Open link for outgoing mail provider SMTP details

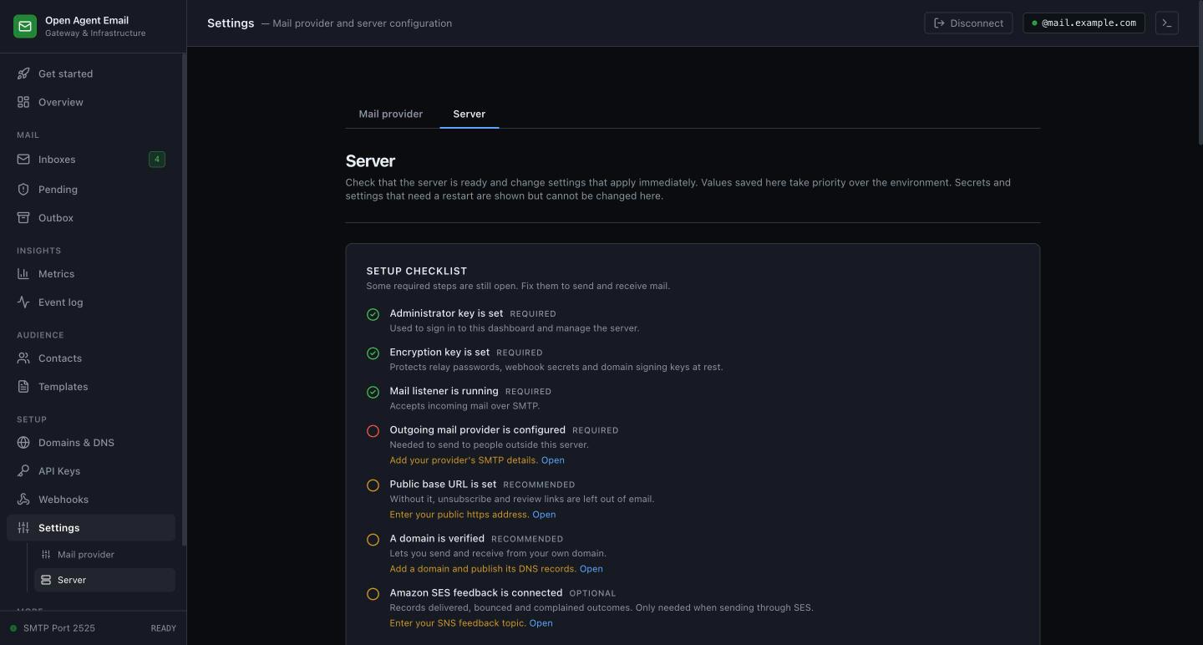click(552, 460)
